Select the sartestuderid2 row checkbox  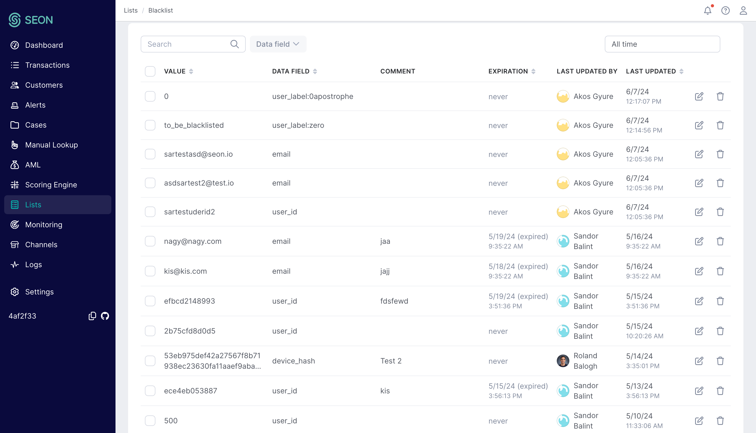coord(150,212)
